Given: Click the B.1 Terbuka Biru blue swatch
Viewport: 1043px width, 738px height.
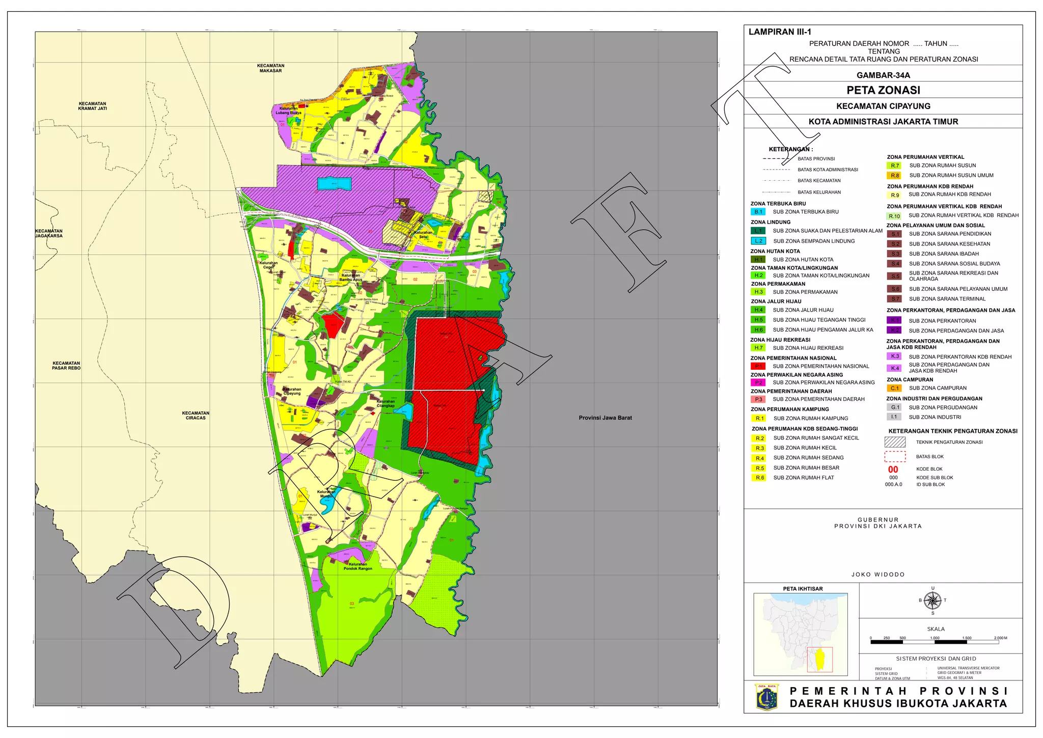Looking at the screenshot, I should click(758, 212).
